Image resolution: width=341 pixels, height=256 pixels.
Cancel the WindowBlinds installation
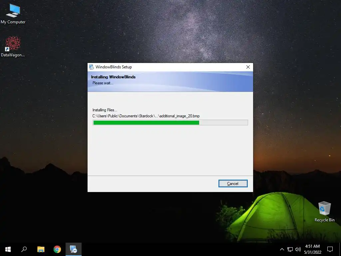(x=233, y=184)
